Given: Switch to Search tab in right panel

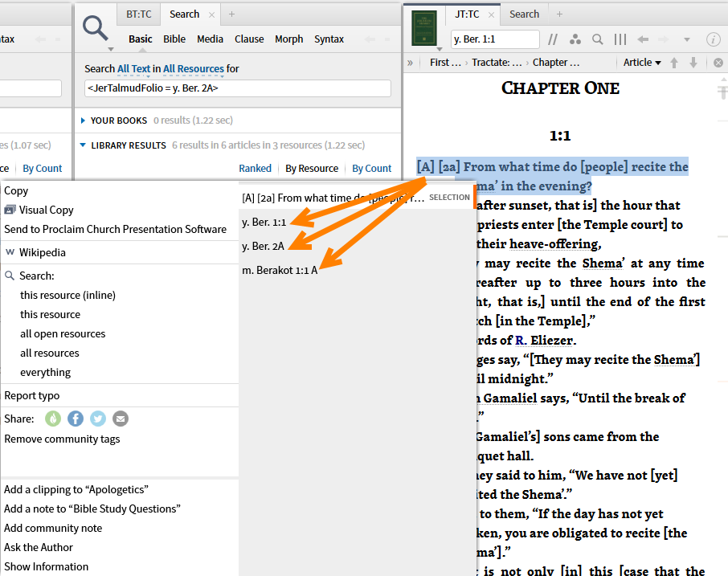Looking at the screenshot, I should (524, 14).
